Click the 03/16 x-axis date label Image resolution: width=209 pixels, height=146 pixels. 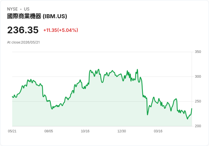click(x=158, y=131)
